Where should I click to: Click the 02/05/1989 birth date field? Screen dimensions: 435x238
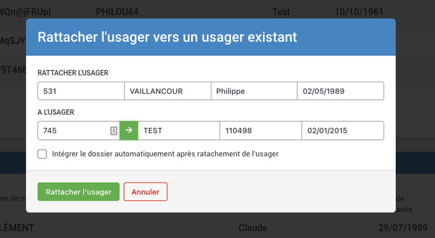pyautogui.click(x=341, y=91)
